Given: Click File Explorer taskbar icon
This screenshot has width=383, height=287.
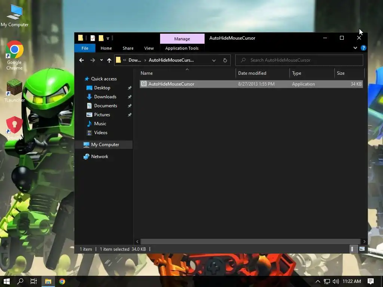Looking at the screenshot, I should (48, 281).
